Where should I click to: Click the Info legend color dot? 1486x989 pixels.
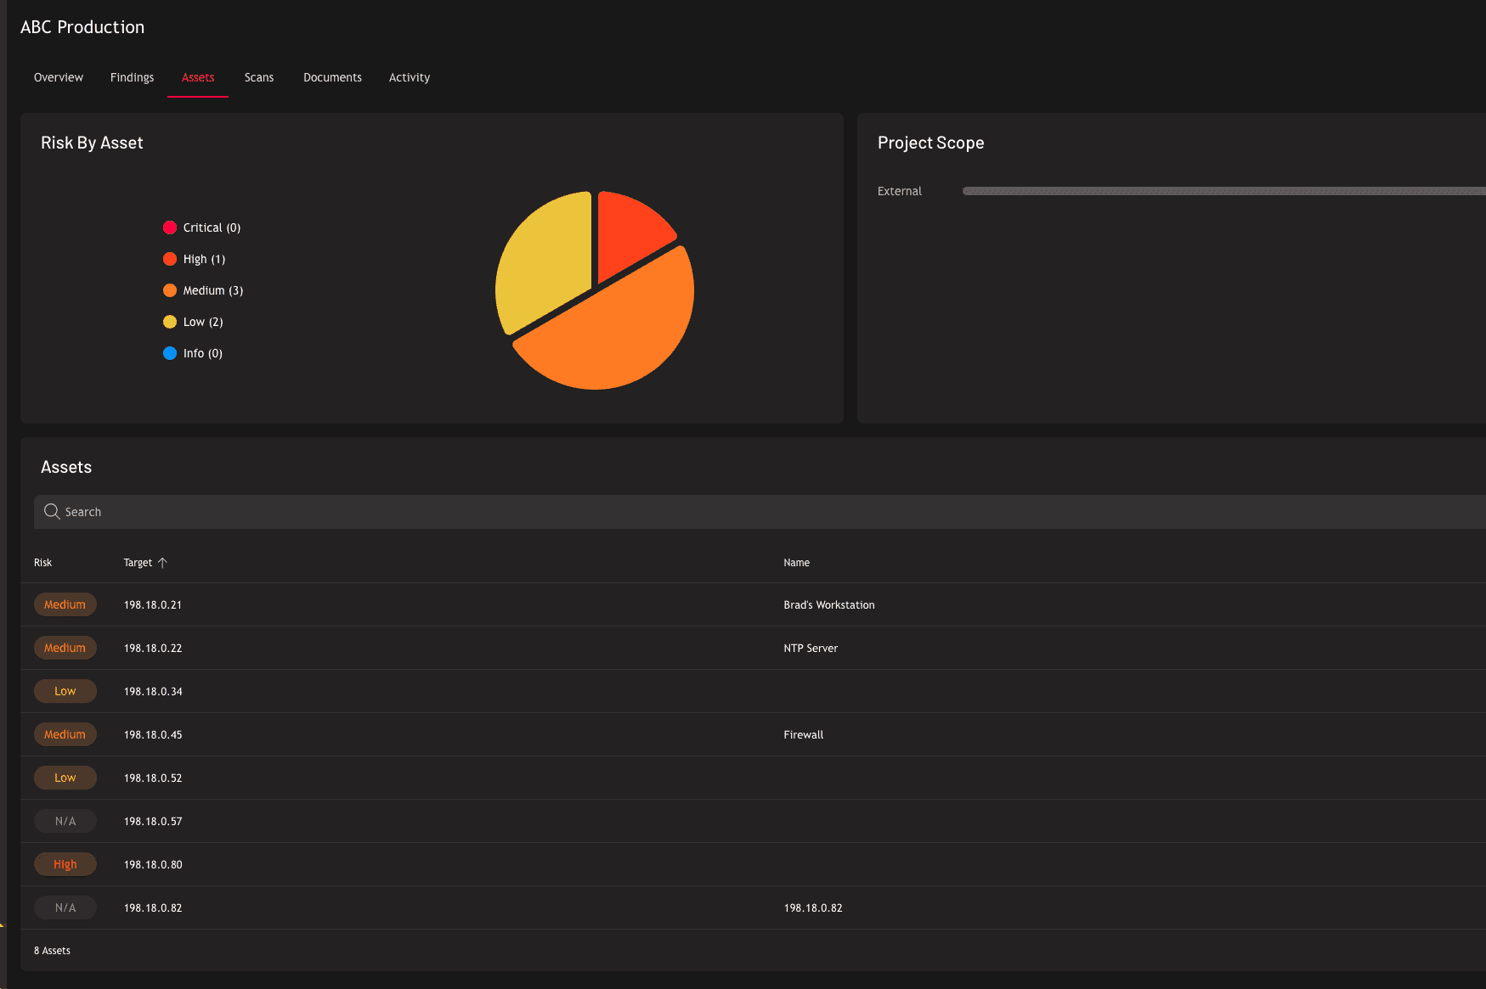[170, 353]
